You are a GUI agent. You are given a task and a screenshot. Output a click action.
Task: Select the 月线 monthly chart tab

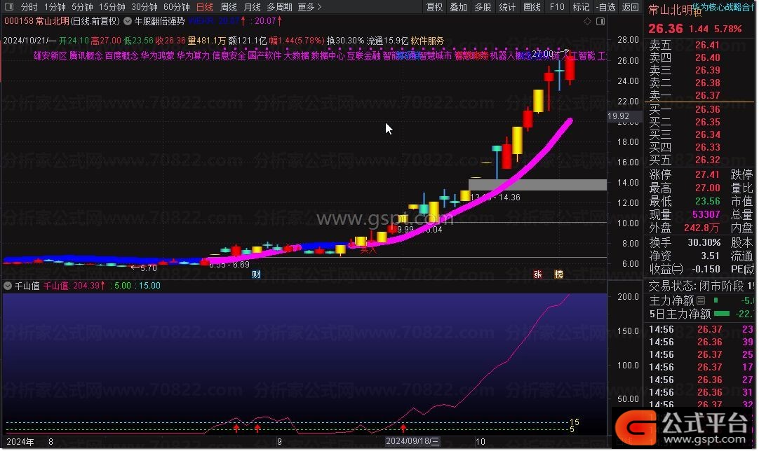pyautogui.click(x=253, y=7)
